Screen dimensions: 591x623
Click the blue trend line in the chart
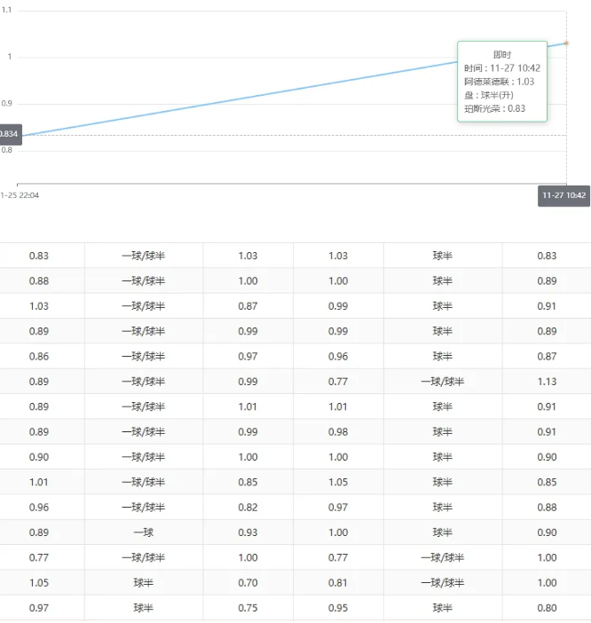point(266,91)
